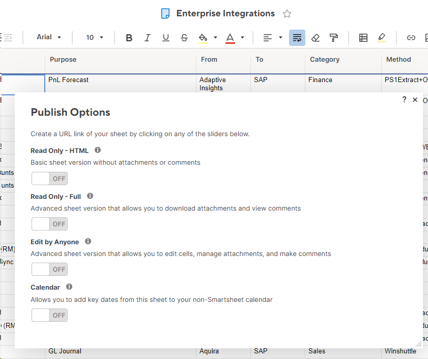428x359 pixels.
Task: Select the PnL Forecast cell
Action: pos(121,83)
